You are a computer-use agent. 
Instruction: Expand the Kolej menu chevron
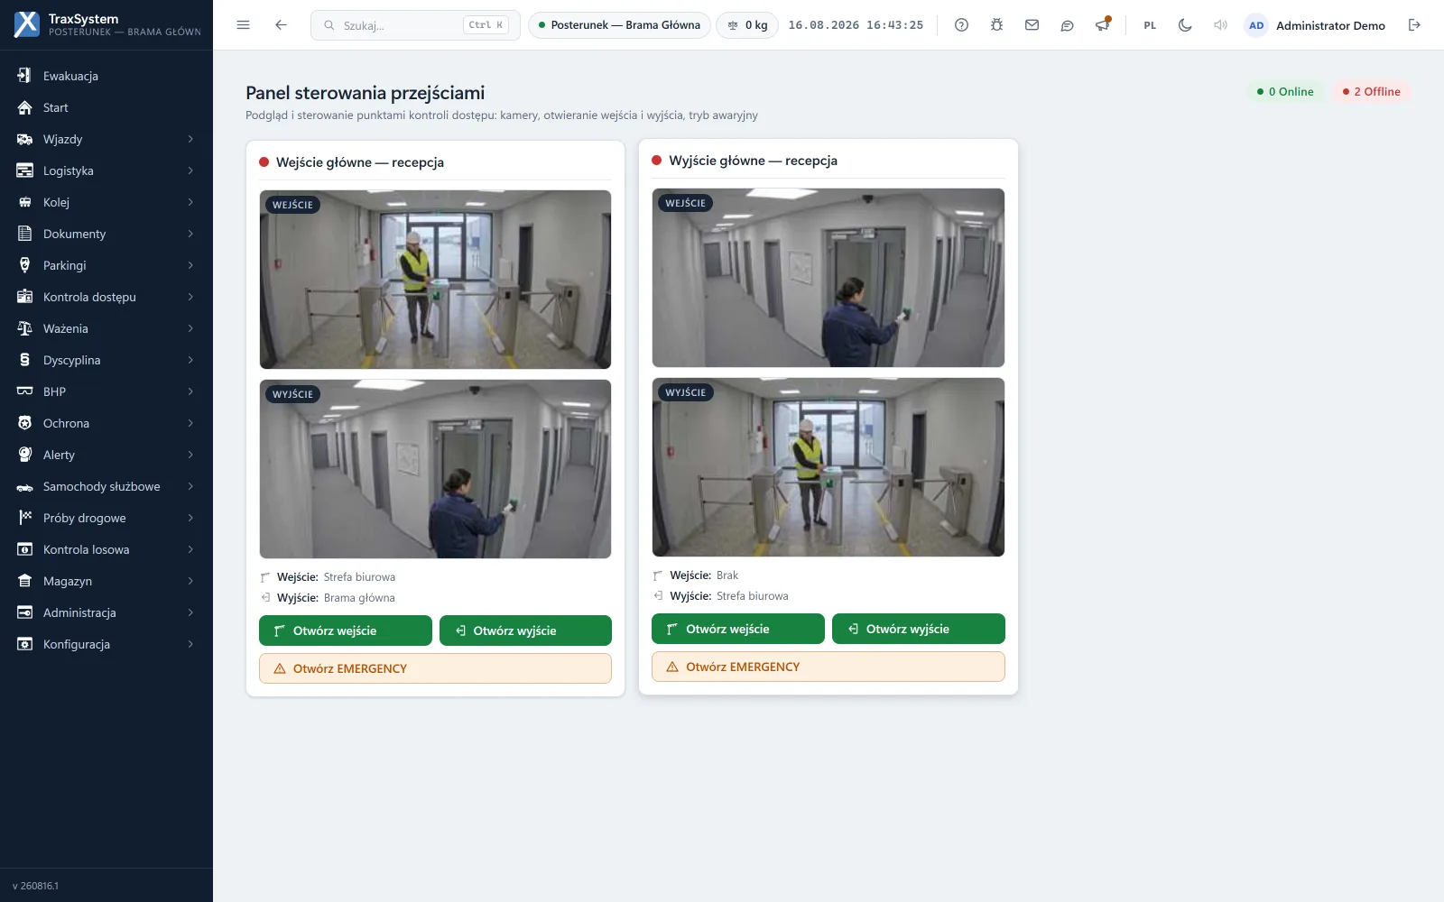click(x=190, y=202)
